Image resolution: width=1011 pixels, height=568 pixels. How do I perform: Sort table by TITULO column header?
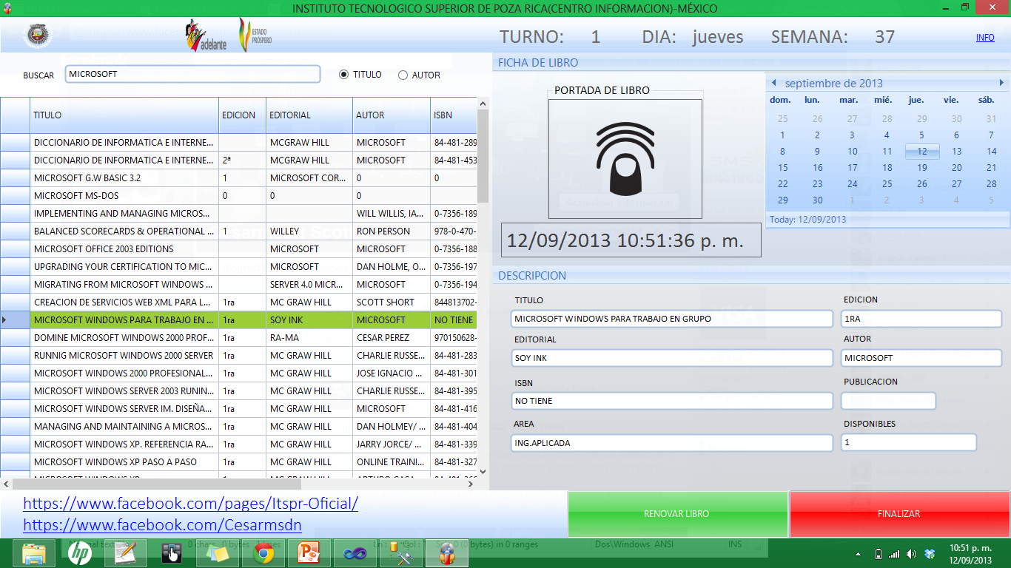(x=124, y=115)
